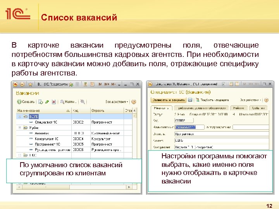Click the 1C main menu icon in Вакансии window
The width and height of the screenshot is (279, 209).
(15, 84)
